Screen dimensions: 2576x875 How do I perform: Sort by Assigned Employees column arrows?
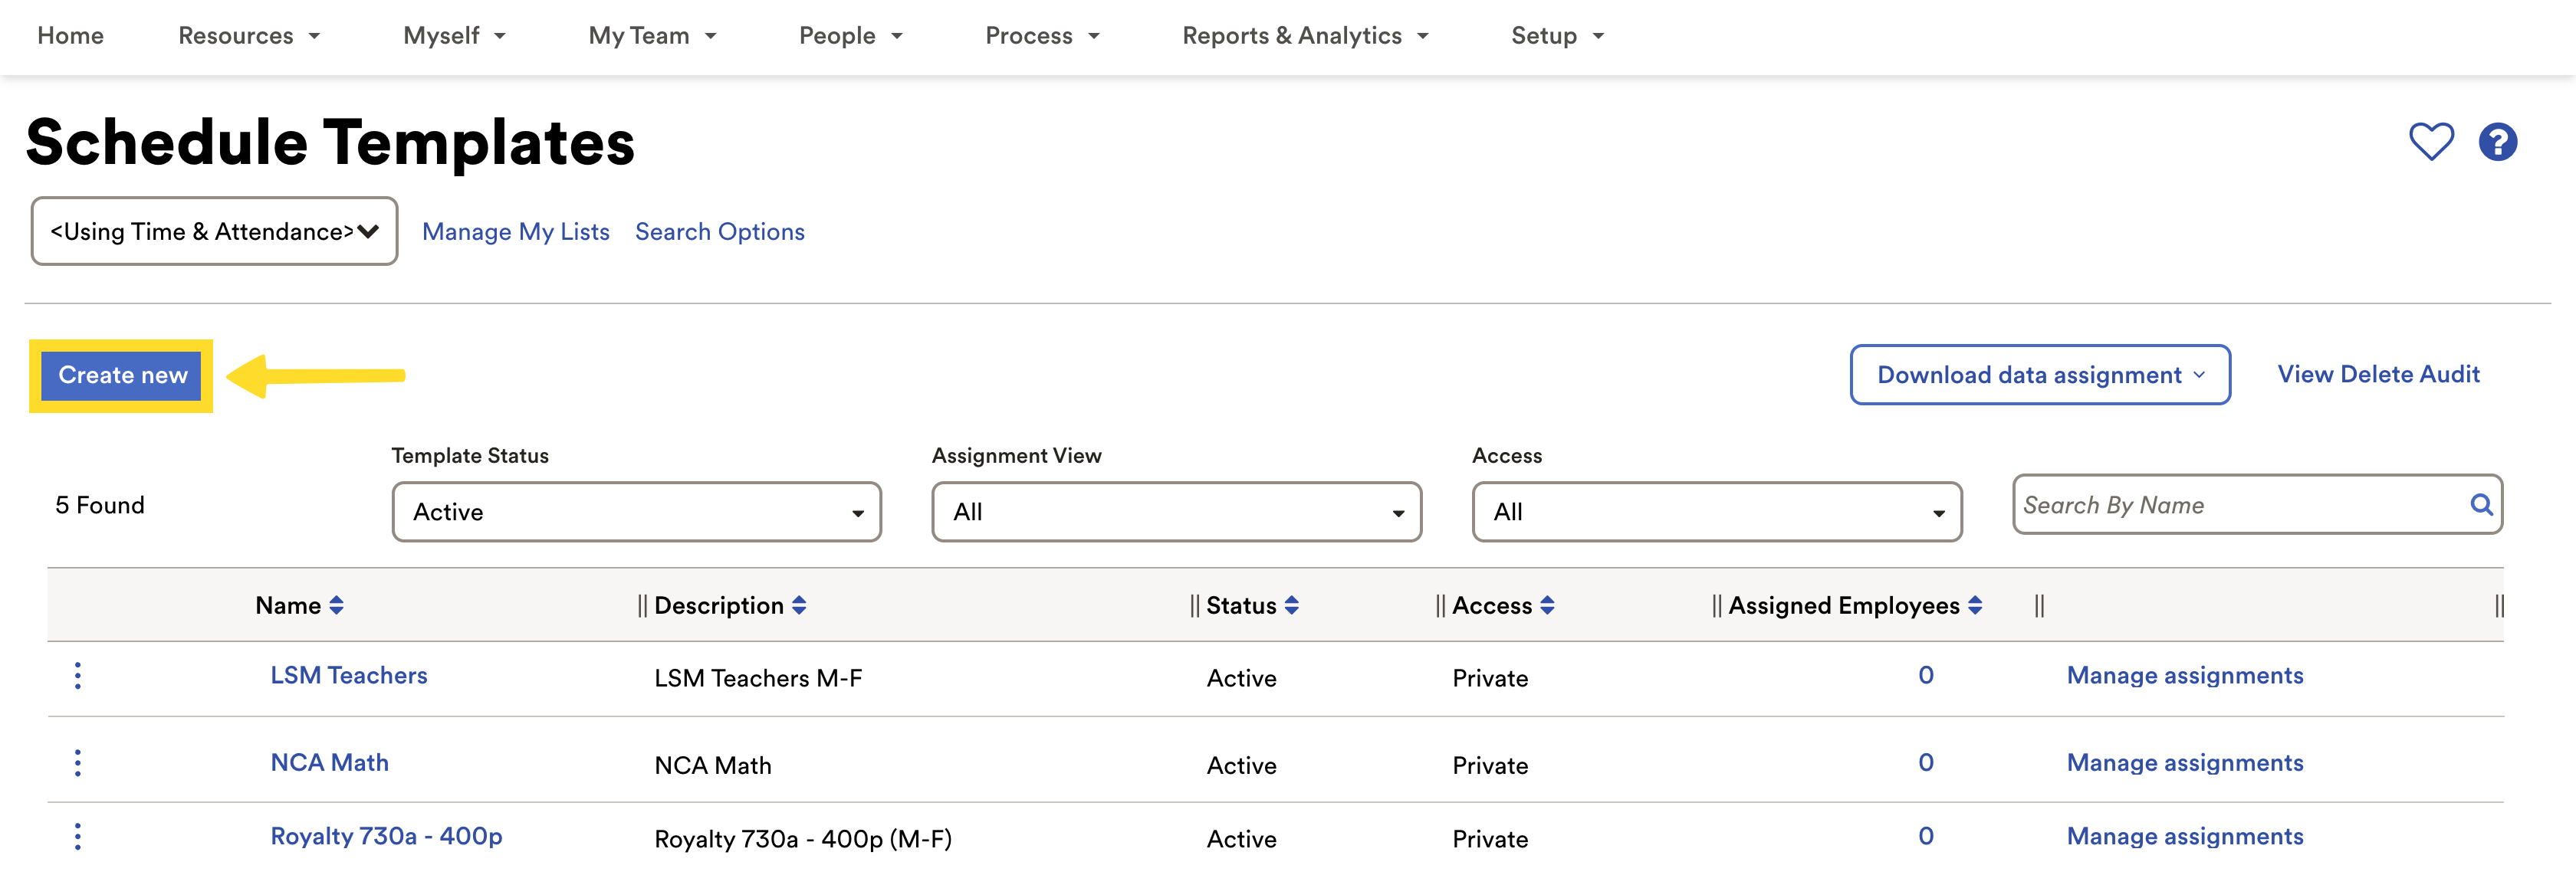coord(1975,605)
